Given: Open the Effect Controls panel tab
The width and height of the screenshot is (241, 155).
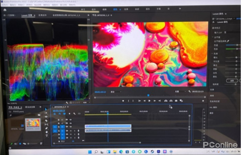Looking at the screenshot, I should click(42, 16).
